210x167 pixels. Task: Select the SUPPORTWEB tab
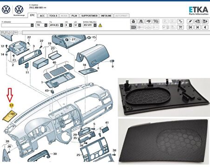point(89,16)
